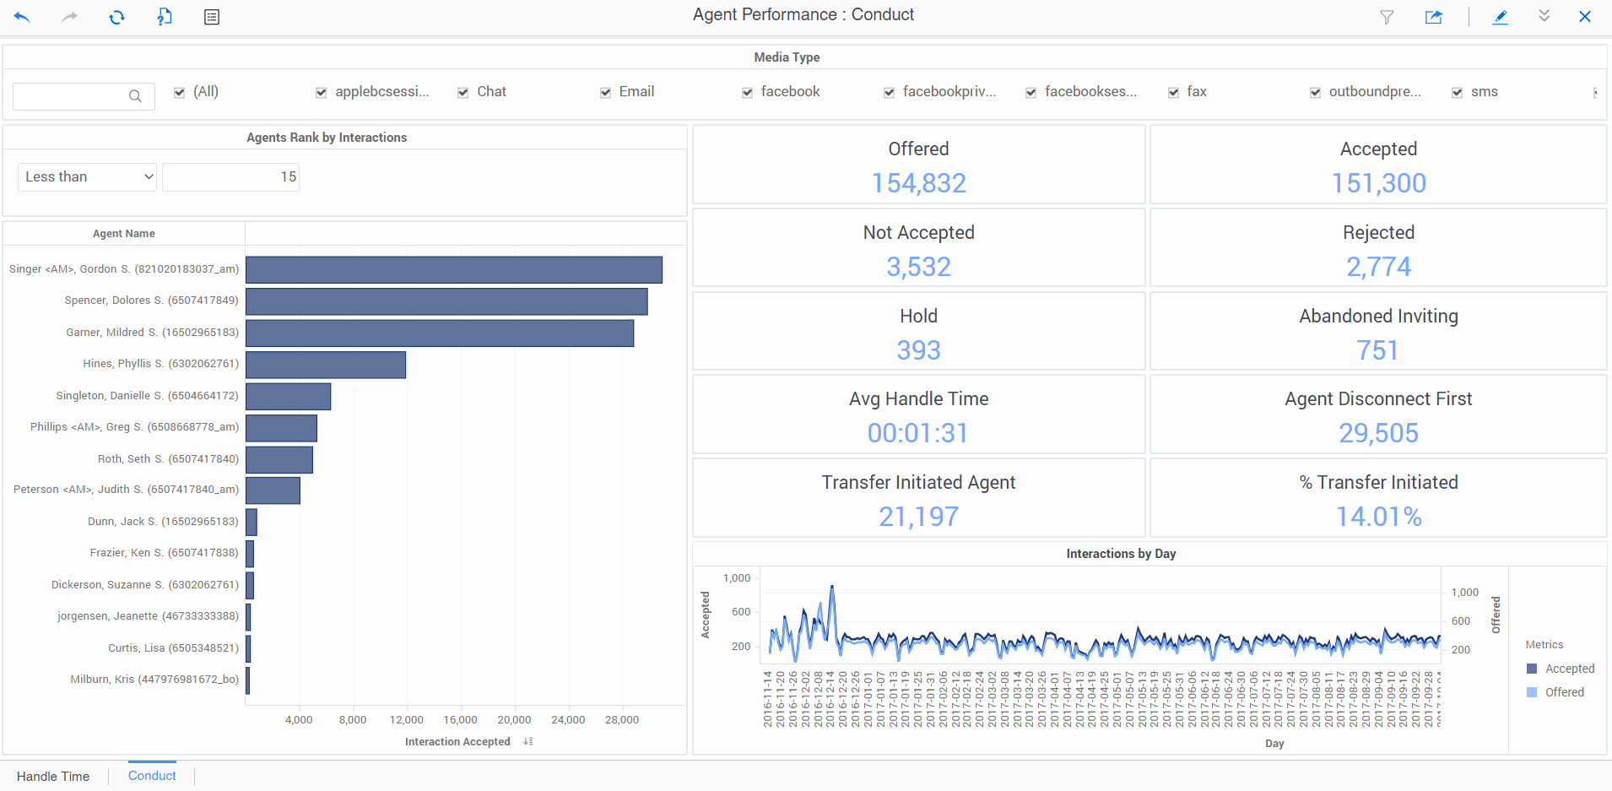The height and width of the screenshot is (791, 1612).
Task: Click the interactions threshold value field
Action: [230, 176]
